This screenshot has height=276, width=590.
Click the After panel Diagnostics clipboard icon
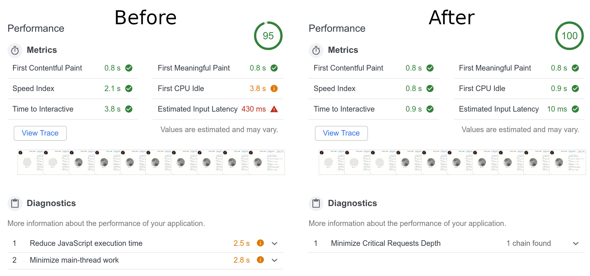pos(316,204)
